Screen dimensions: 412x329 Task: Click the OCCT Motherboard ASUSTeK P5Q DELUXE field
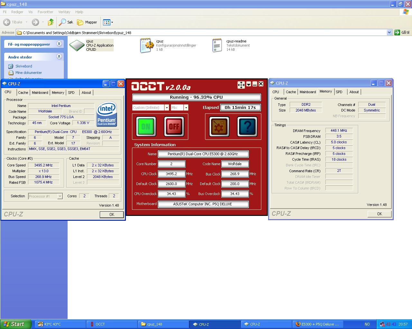(x=203, y=204)
